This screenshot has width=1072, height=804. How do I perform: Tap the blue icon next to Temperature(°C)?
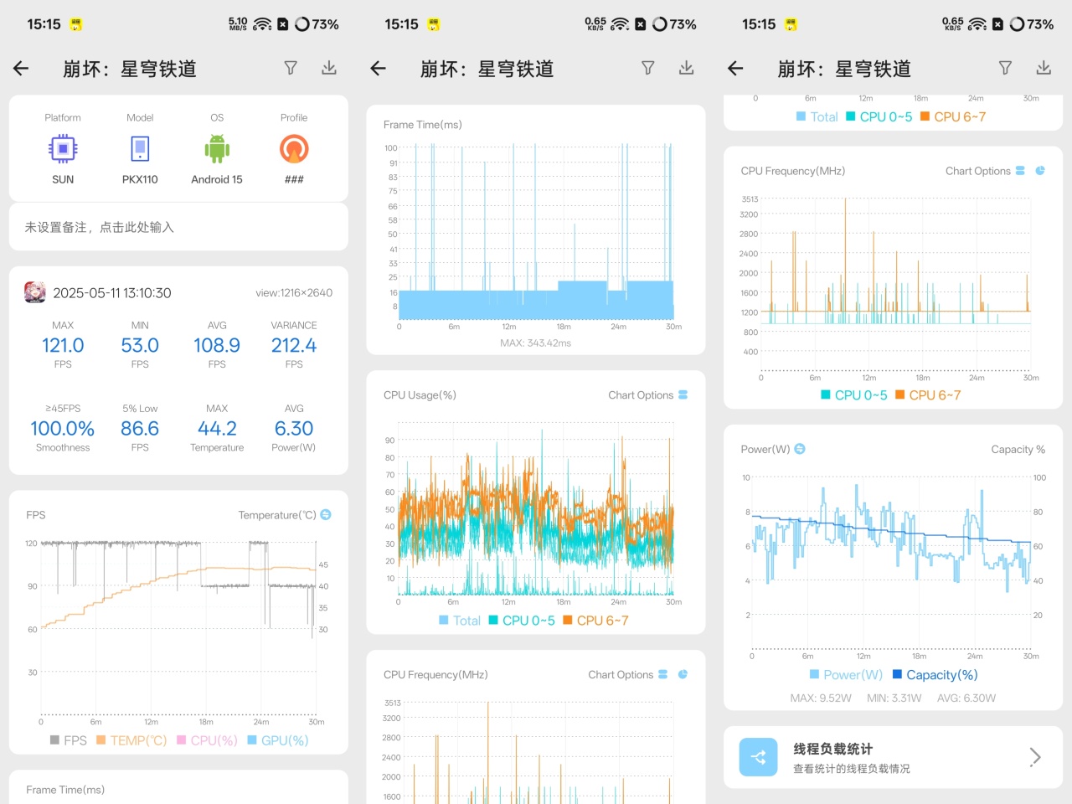(326, 515)
